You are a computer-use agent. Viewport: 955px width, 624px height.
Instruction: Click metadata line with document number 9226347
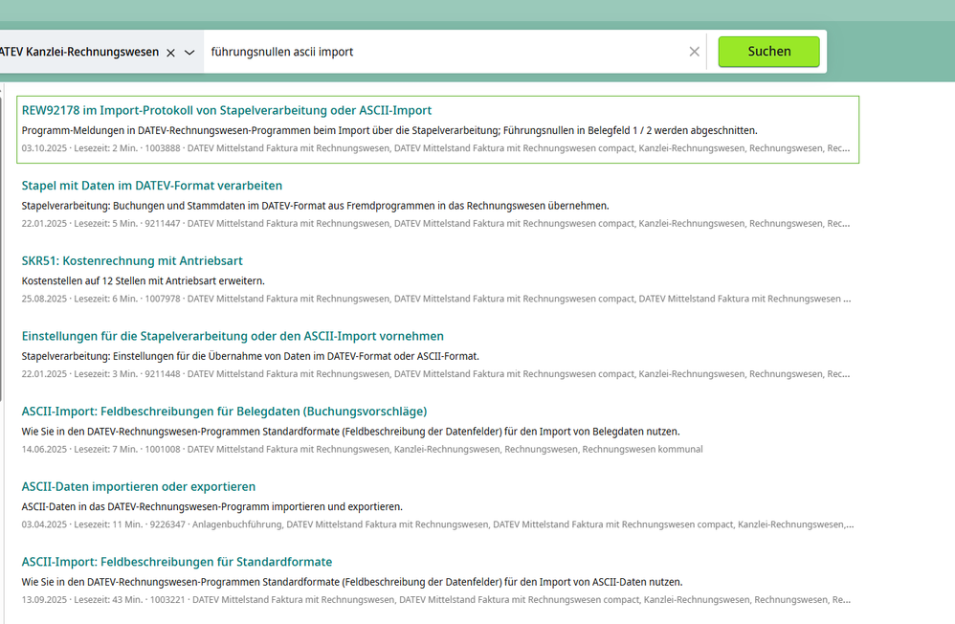click(x=438, y=524)
